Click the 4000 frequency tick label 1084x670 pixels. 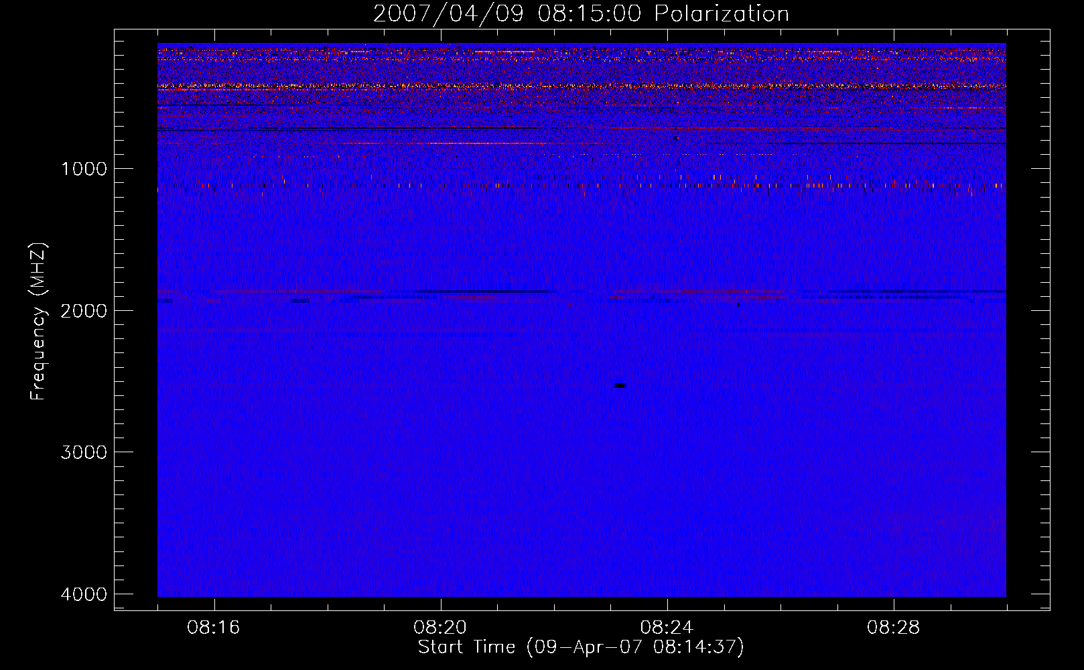[84, 594]
